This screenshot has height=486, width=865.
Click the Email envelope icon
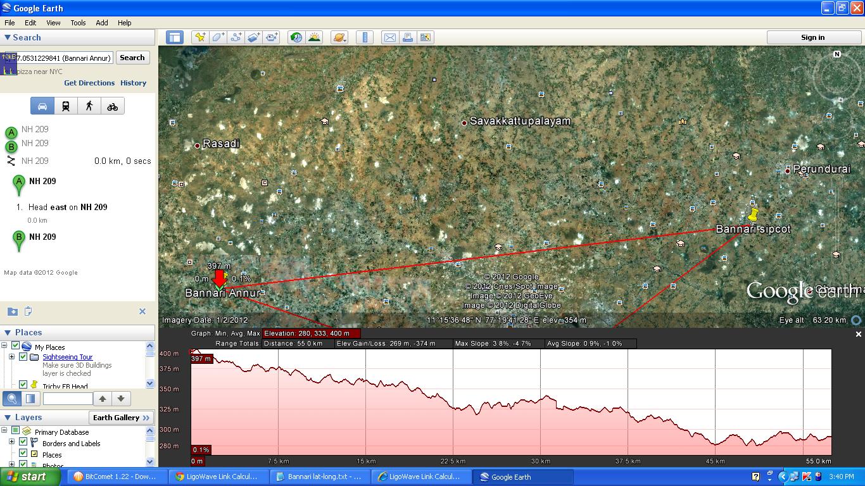tap(389, 37)
